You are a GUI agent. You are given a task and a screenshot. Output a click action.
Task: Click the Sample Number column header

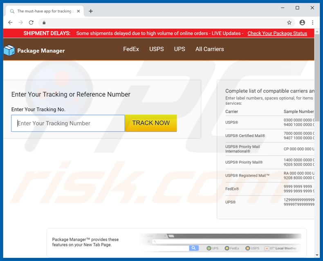tap(299, 112)
